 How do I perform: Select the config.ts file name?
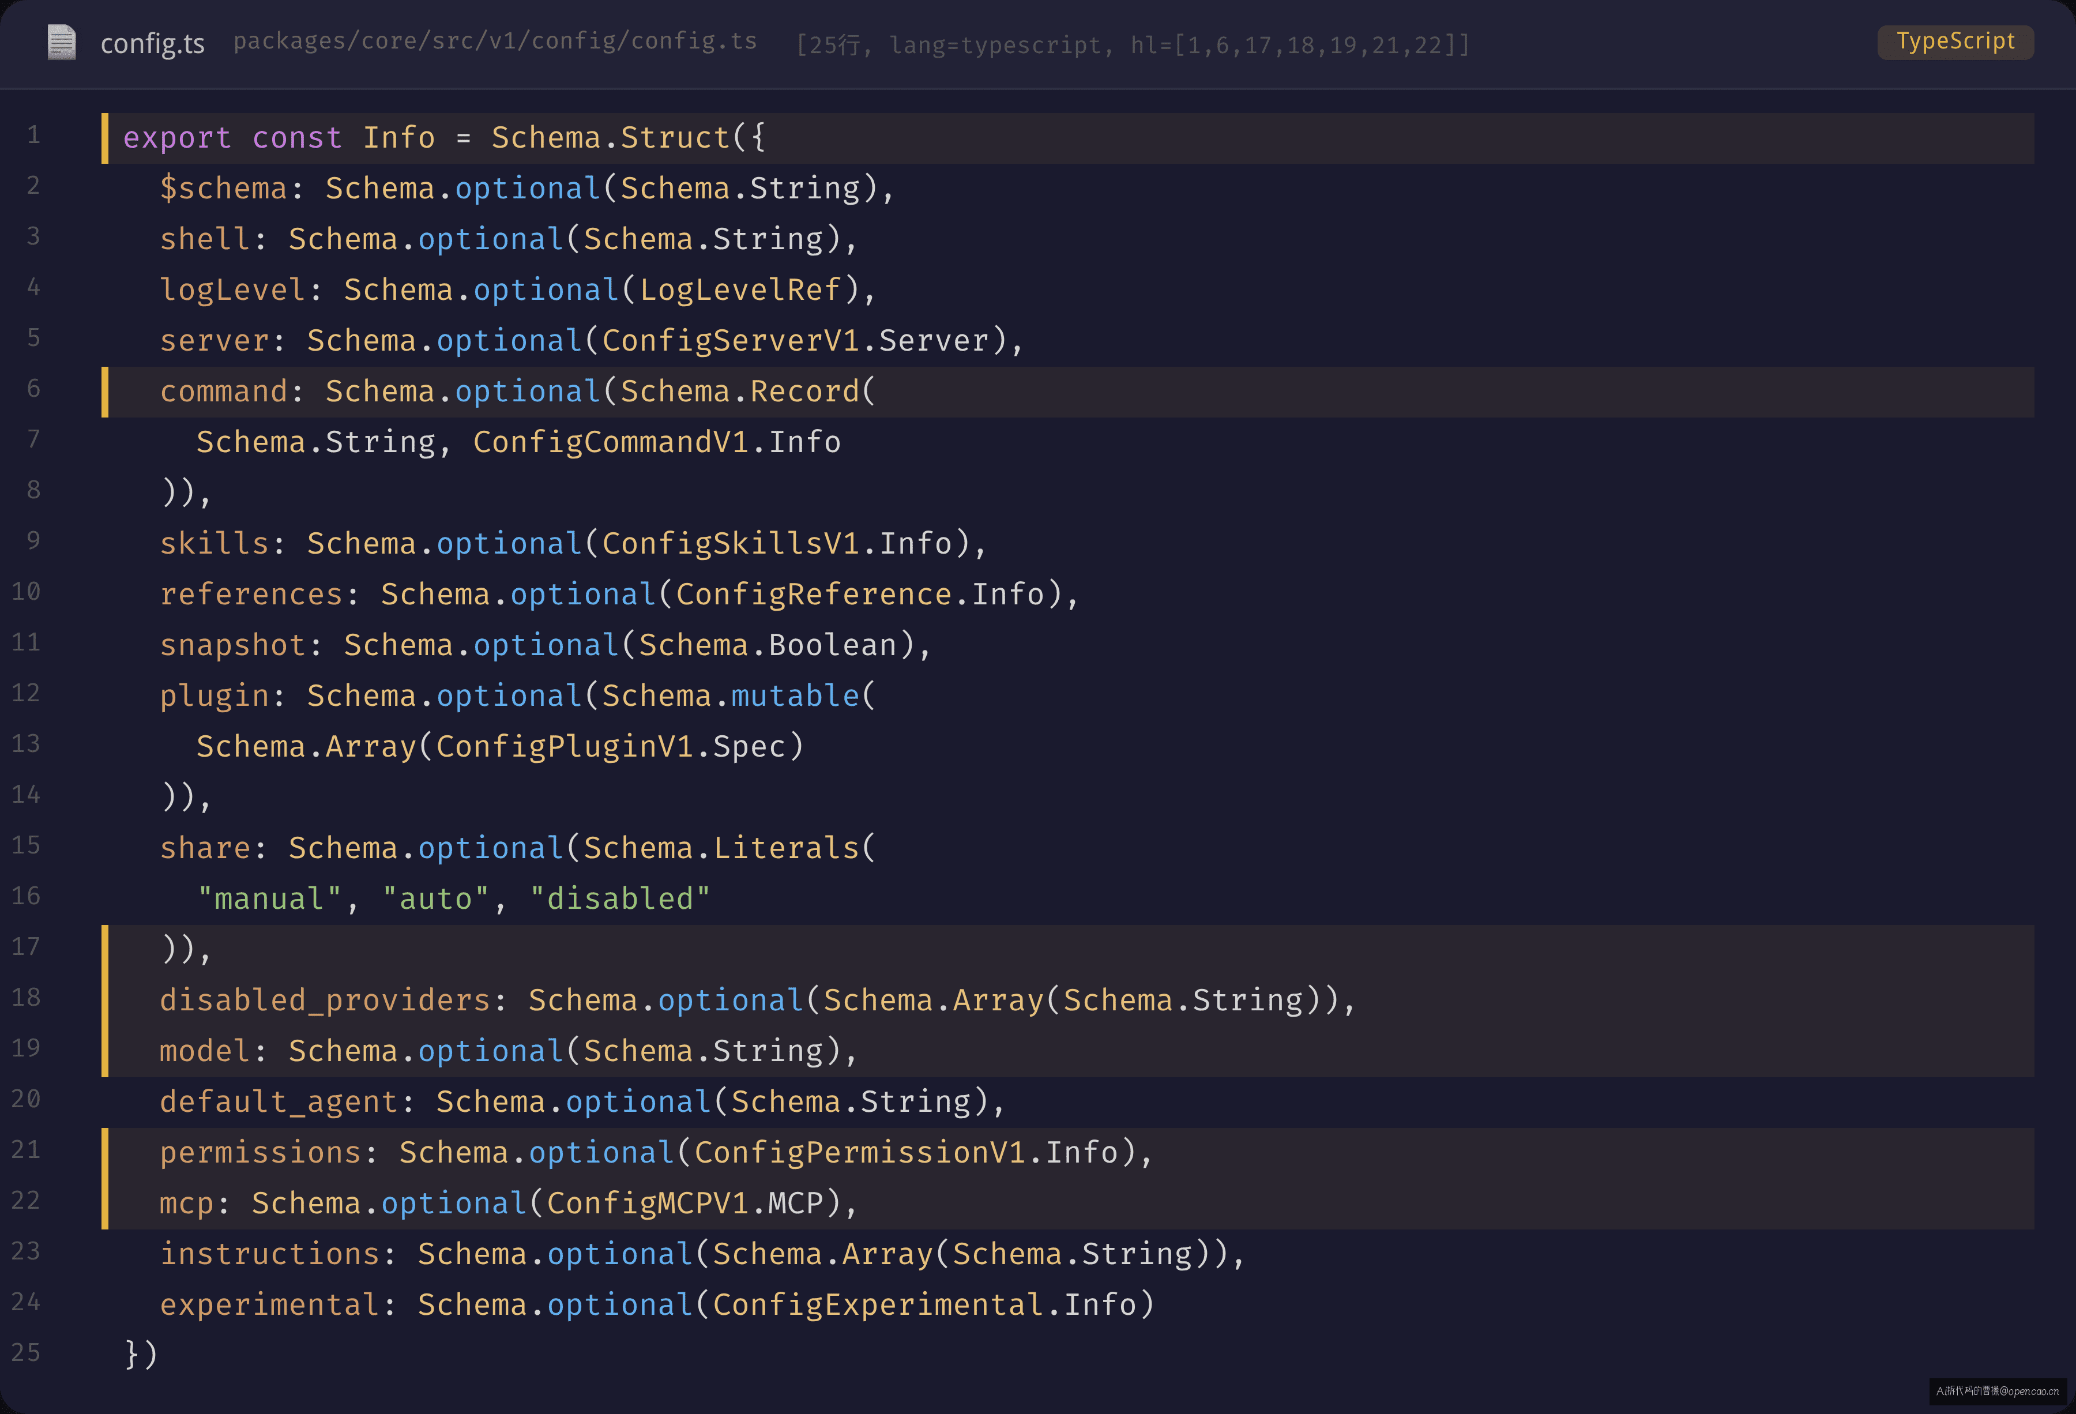pyautogui.click(x=153, y=43)
